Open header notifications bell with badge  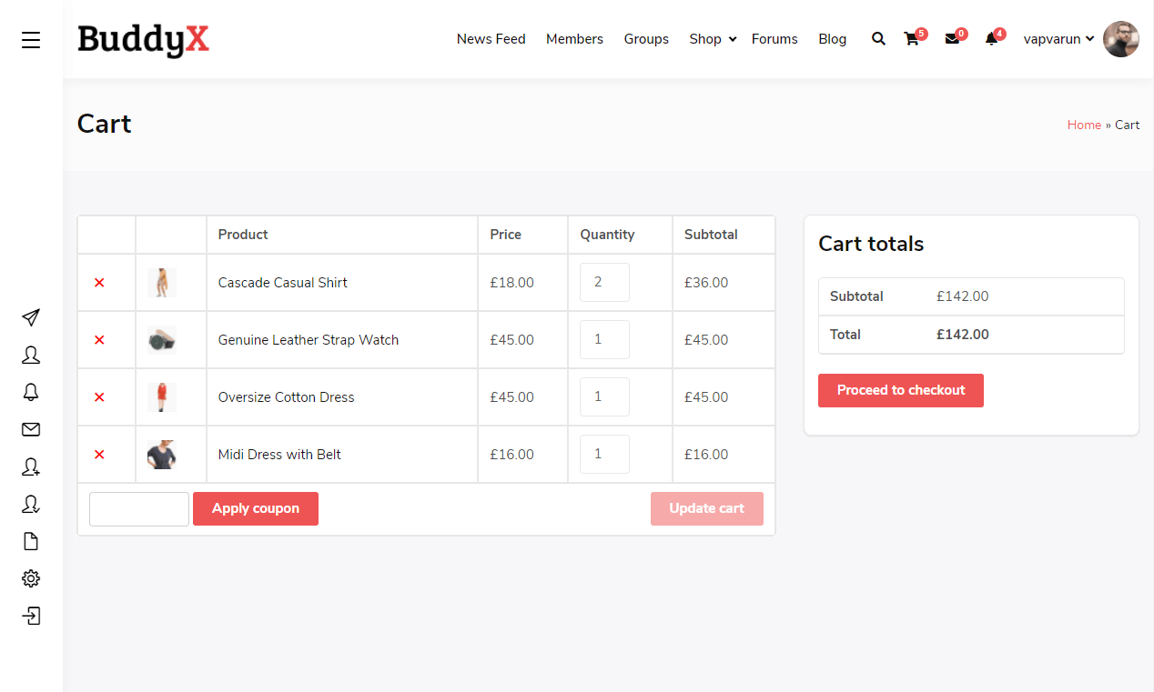click(991, 39)
